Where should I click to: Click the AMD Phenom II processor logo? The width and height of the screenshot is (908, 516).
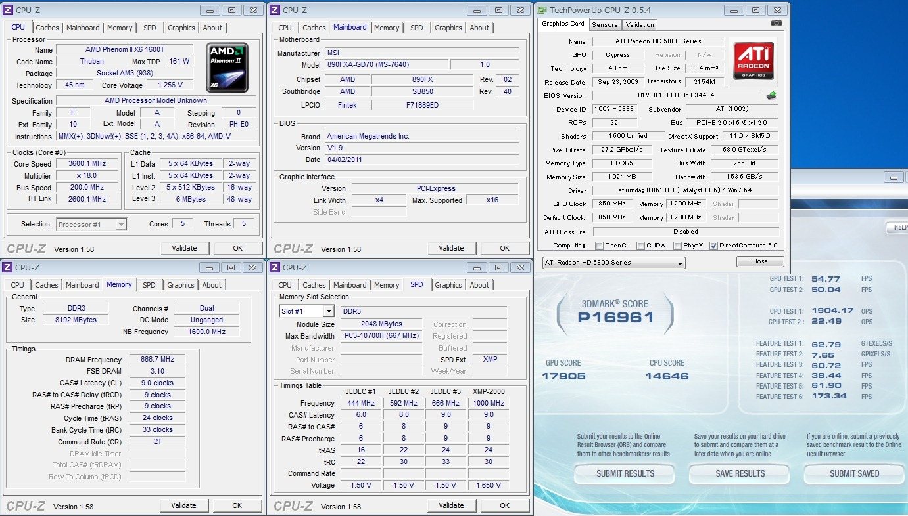coord(227,68)
